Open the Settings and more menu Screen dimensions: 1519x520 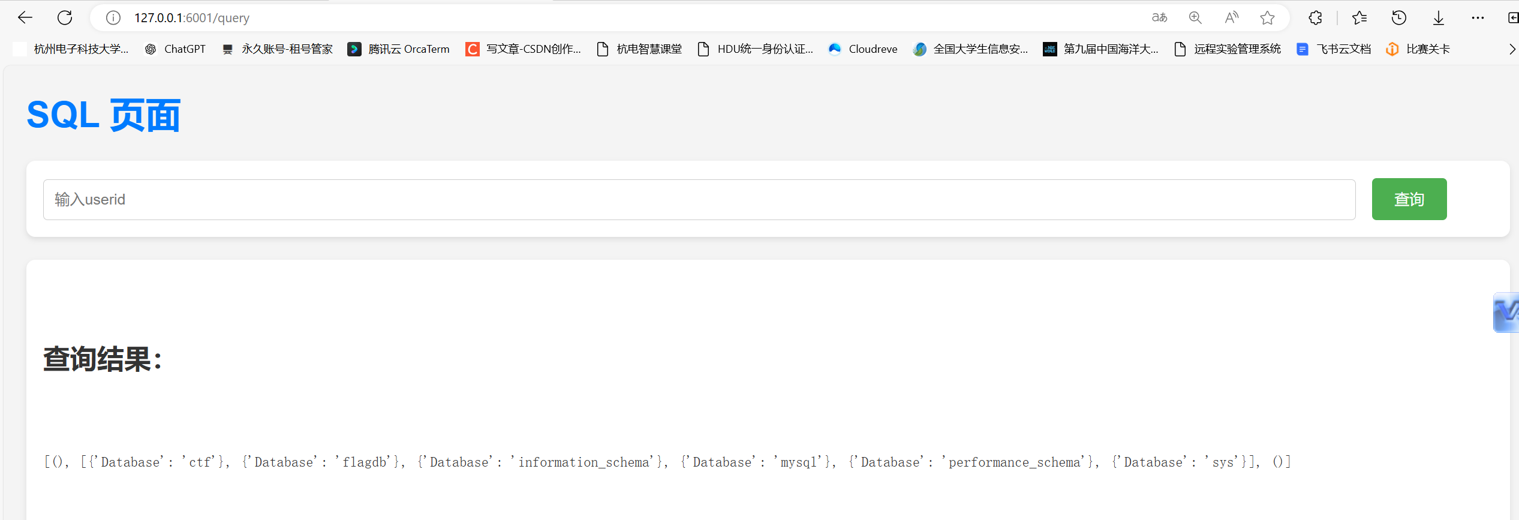point(1478,18)
